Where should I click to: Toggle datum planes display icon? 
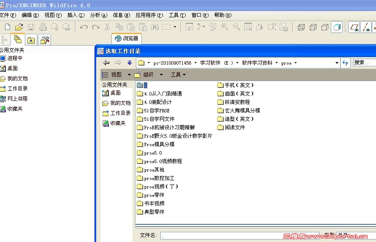coord(354,27)
